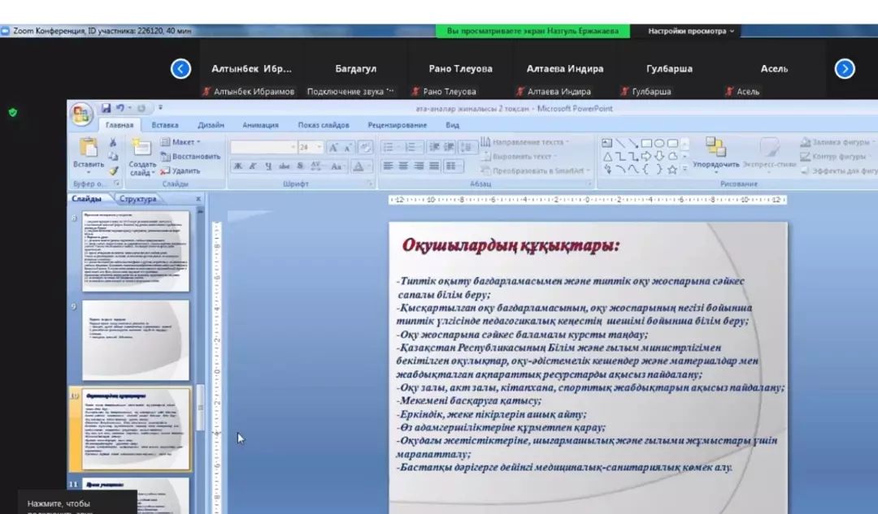Undo the last action in PowerPoint
Image resolution: width=878 pixels, height=514 pixels.
pos(120,108)
